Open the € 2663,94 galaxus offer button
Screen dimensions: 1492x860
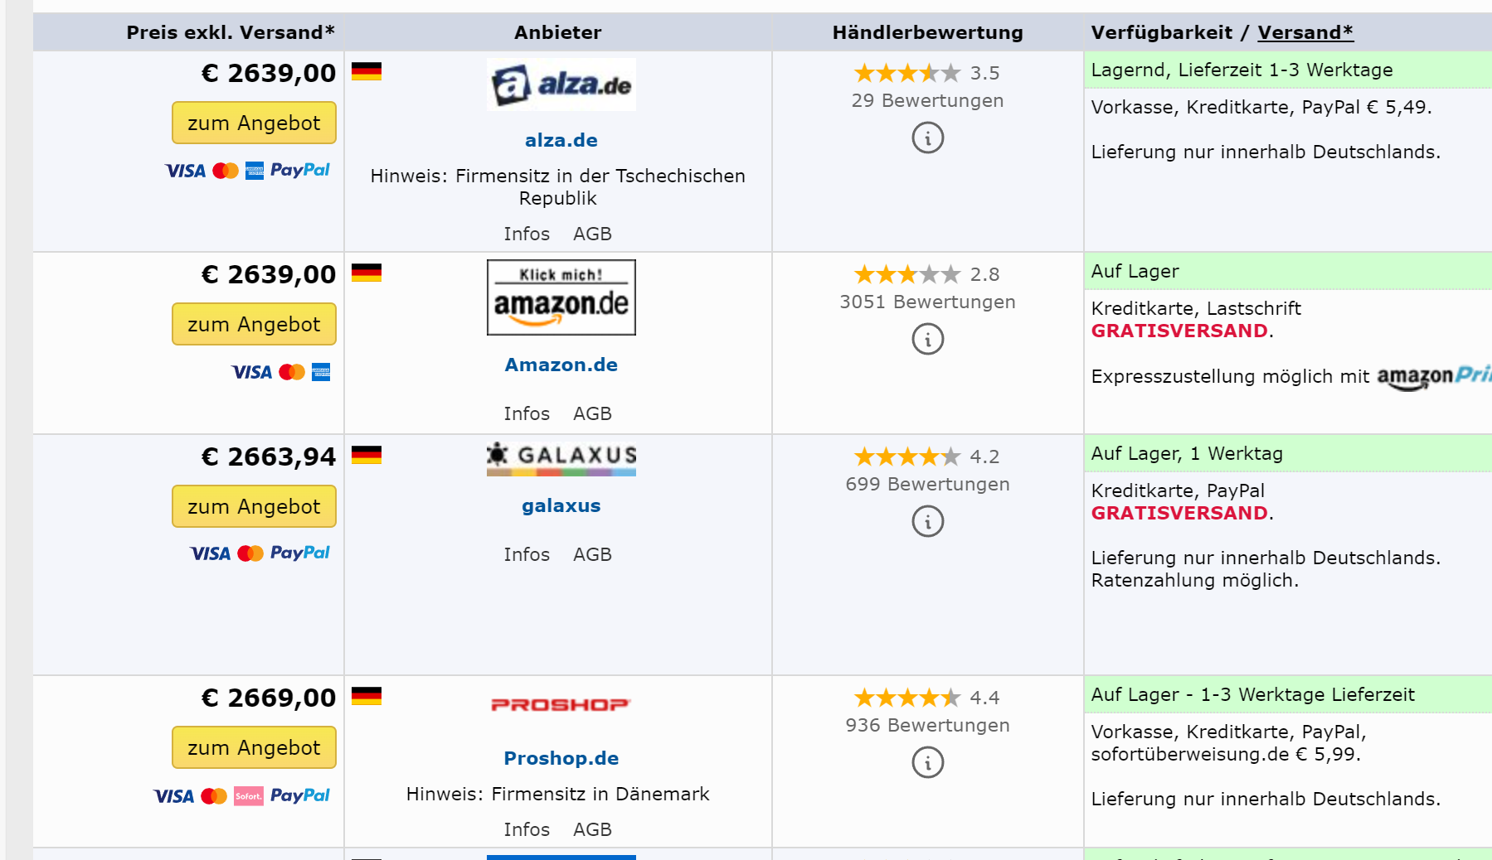click(254, 506)
